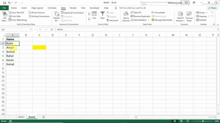Click the Insert Function fx button

pos(52,30)
